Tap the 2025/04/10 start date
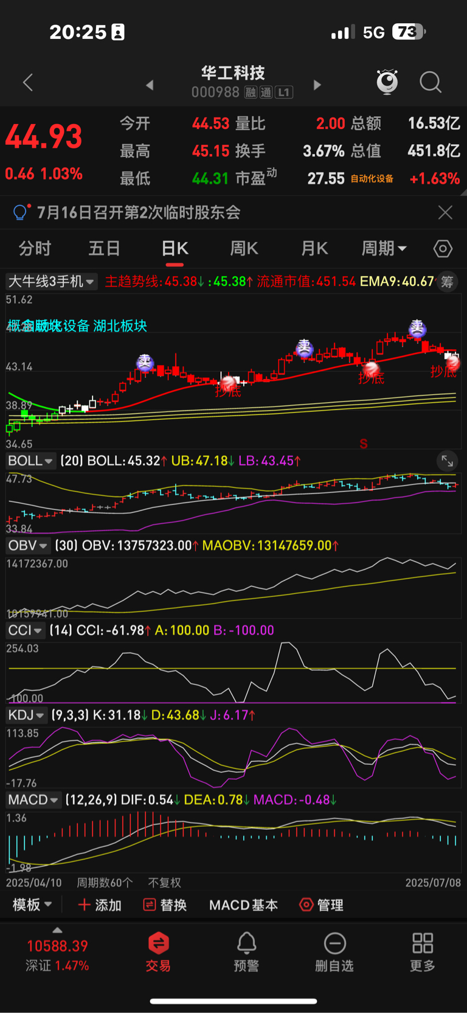 click(34, 882)
